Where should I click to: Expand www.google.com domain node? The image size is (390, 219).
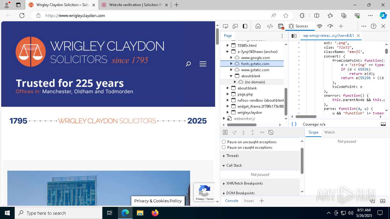coord(231,57)
